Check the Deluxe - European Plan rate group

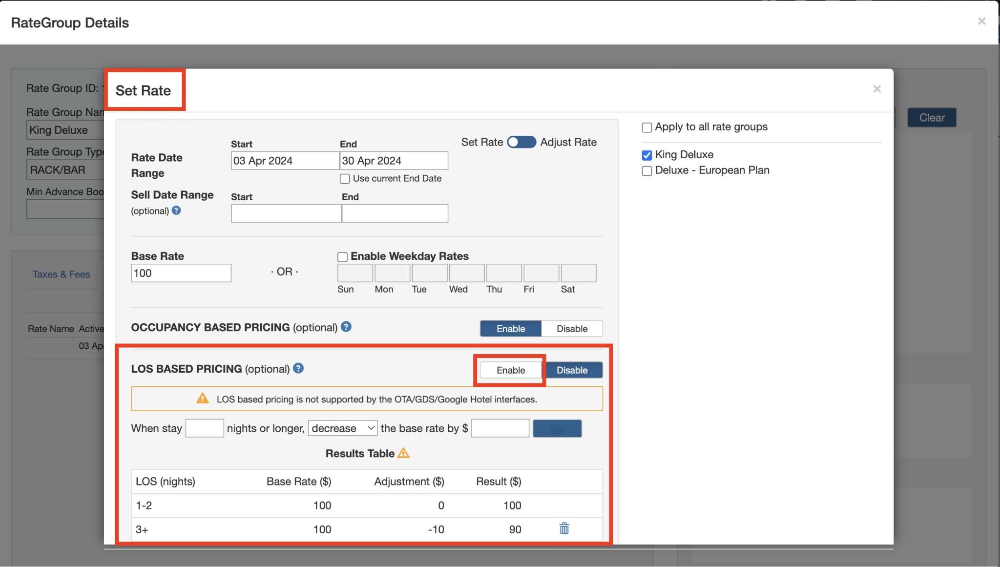pyautogui.click(x=647, y=170)
